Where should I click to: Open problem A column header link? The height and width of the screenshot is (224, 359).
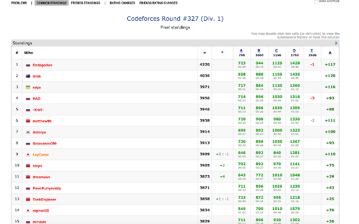tap(241, 50)
